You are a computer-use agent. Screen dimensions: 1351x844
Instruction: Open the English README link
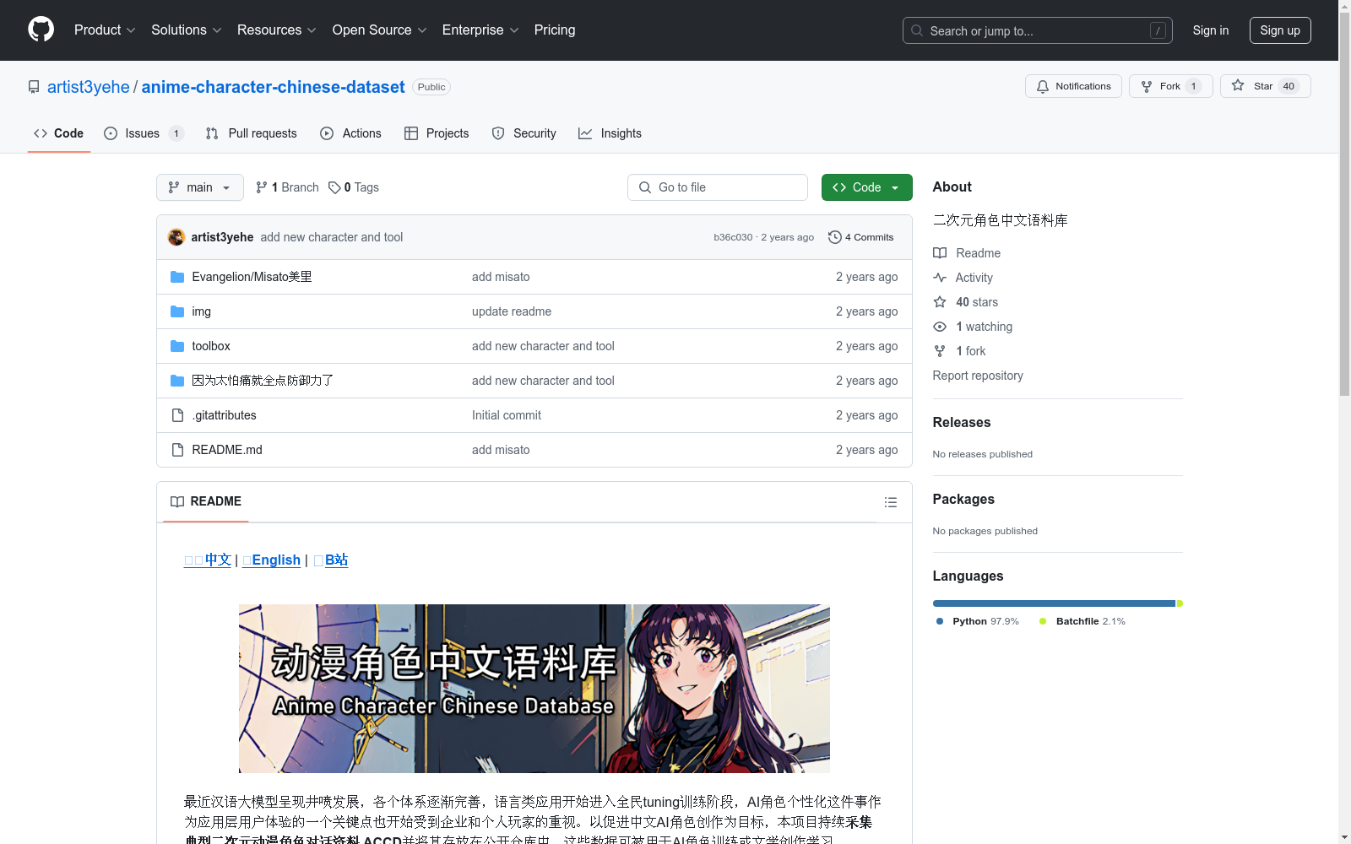point(272,560)
